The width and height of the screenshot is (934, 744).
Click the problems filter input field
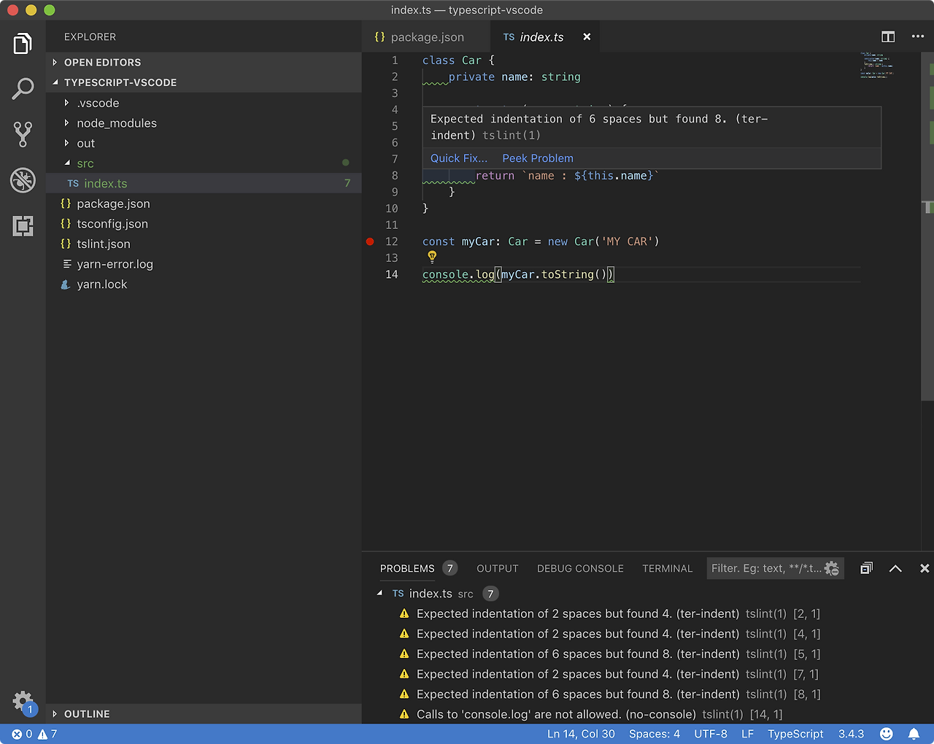point(766,568)
